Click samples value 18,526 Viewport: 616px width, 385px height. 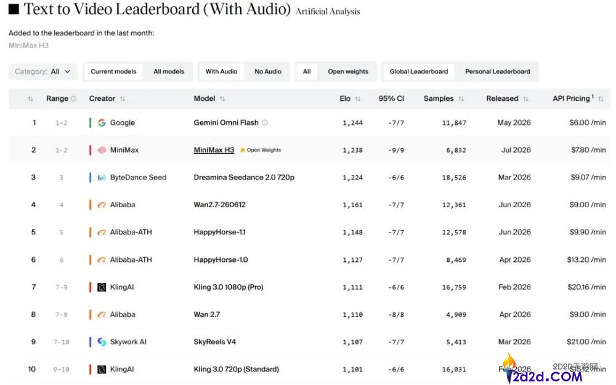(454, 178)
